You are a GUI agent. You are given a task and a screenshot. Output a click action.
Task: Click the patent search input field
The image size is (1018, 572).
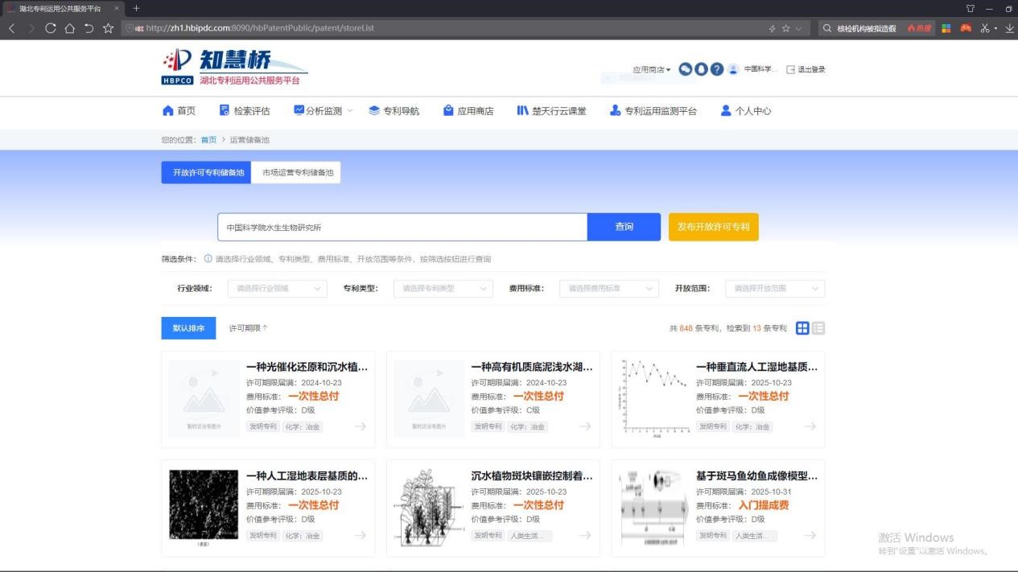pos(402,228)
